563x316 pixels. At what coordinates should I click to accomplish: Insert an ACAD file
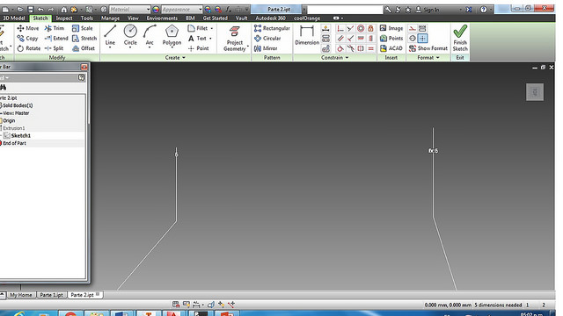tap(391, 48)
